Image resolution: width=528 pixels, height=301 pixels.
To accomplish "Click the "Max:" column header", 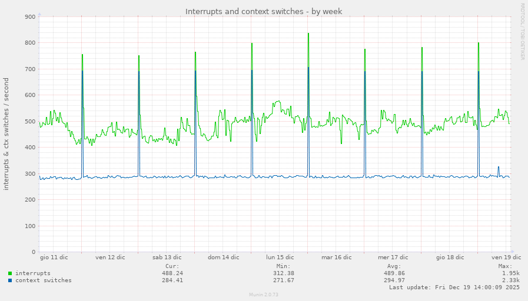I will (x=505, y=266).
